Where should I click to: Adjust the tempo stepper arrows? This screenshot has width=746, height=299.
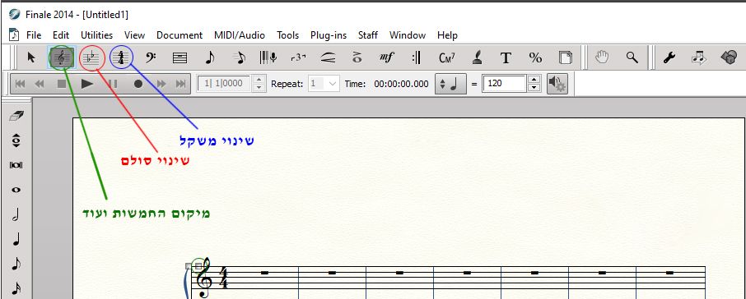point(534,84)
